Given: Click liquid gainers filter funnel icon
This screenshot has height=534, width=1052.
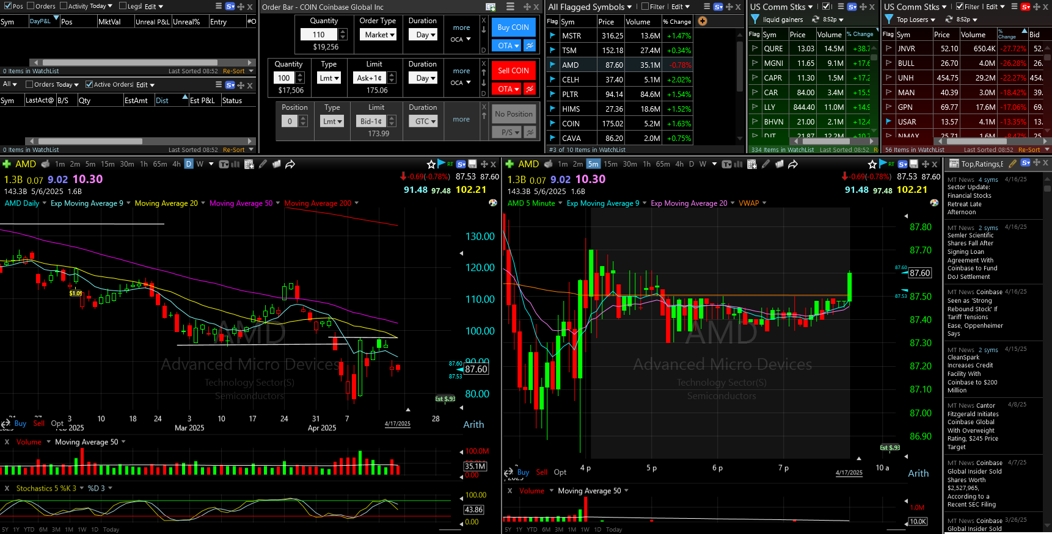Looking at the screenshot, I should [755, 20].
